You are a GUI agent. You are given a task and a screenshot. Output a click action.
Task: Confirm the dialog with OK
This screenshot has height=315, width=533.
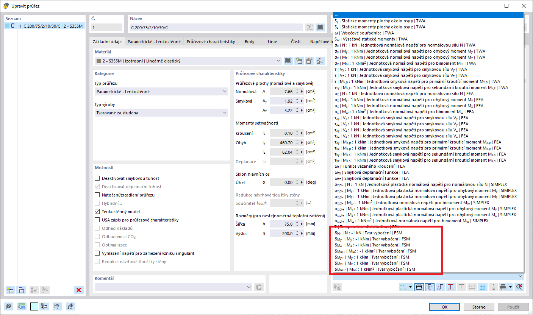[x=445, y=307]
